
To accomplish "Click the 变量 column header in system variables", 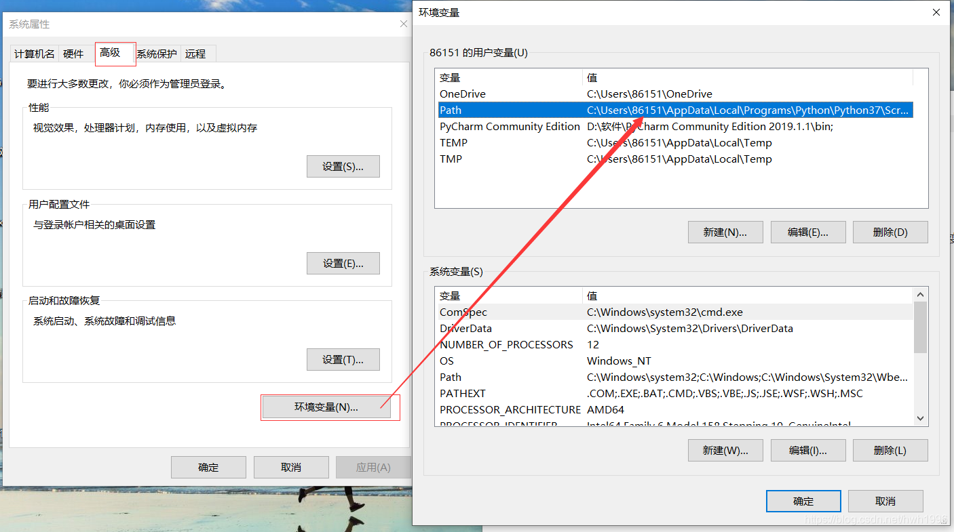I will click(509, 296).
